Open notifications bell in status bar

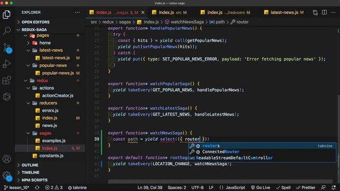tap(334, 188)
